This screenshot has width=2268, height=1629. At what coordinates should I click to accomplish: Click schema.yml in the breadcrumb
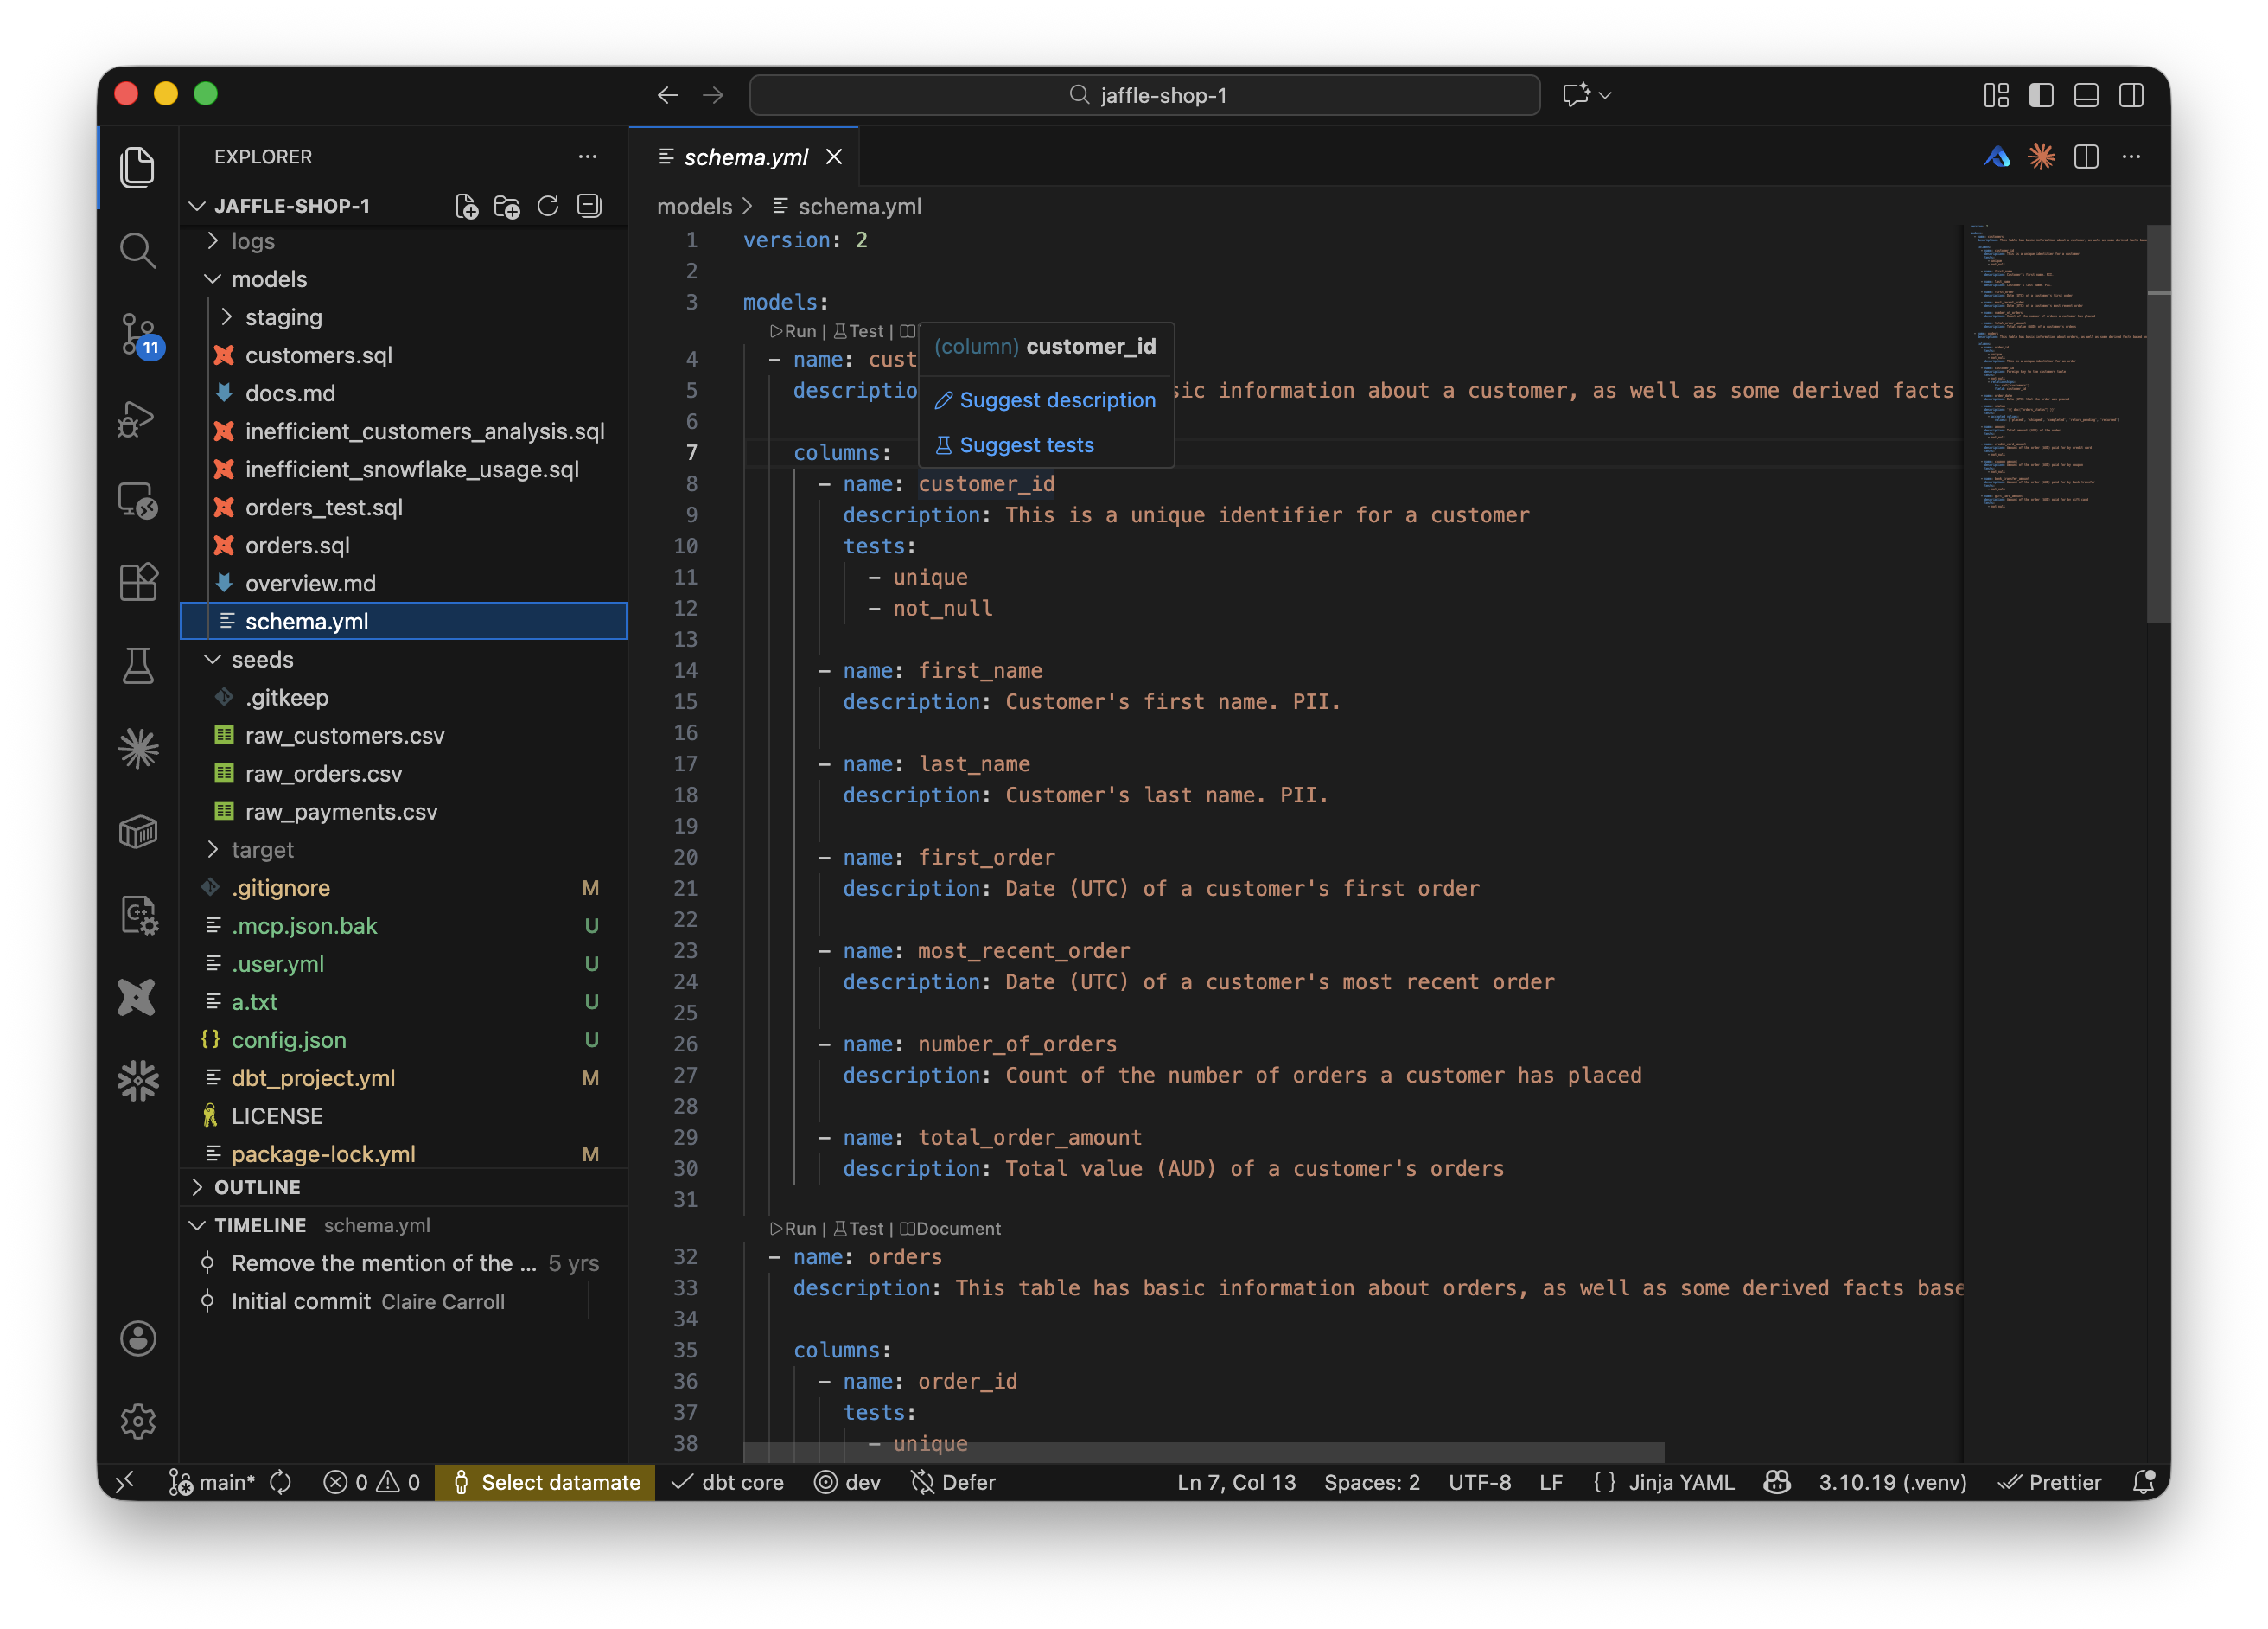[859, 206]
